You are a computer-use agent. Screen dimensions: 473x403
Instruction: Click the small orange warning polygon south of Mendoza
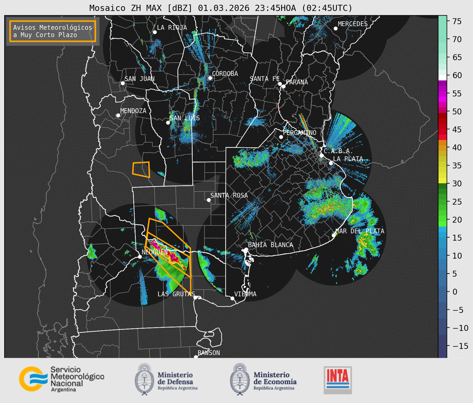click(x=141, y=170)
